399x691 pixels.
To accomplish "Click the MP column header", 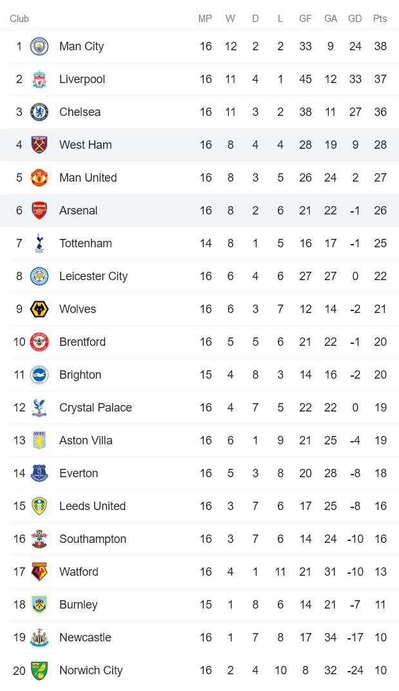I will click(205, 19).
